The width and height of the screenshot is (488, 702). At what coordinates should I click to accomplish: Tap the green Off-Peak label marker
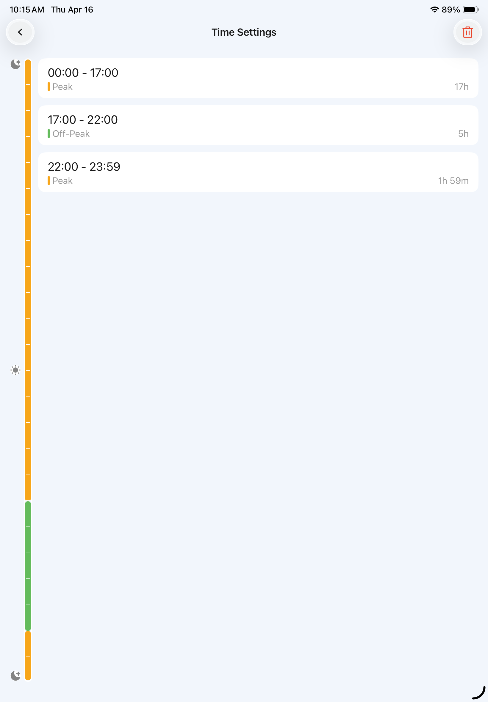click(x=49, y=134)
